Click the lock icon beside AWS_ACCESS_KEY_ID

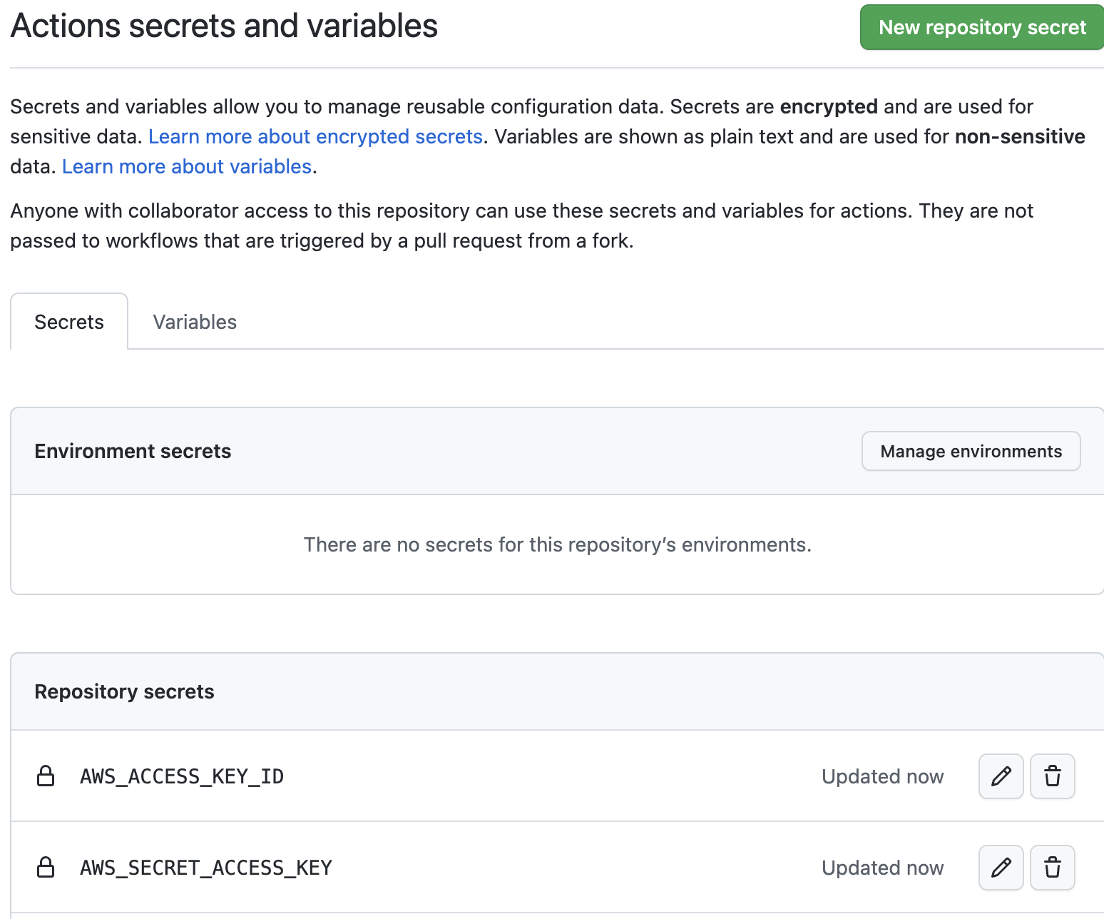(46, 776)
